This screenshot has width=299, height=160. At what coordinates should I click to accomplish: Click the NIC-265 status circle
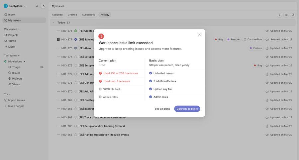pos(75,135)
